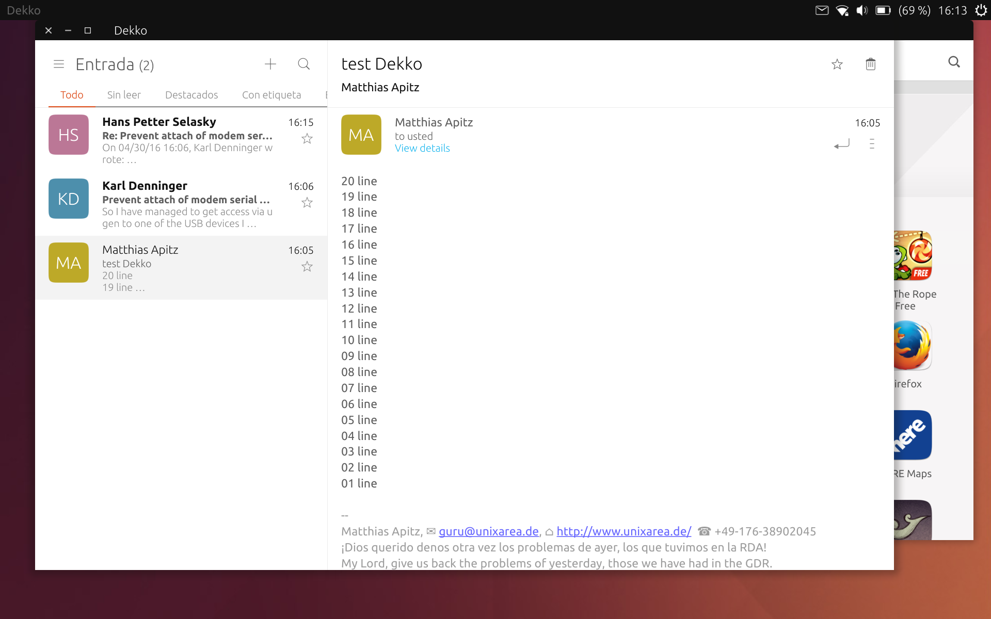
Task: Click the reply arrow icon
Action: tap(841, 144)
